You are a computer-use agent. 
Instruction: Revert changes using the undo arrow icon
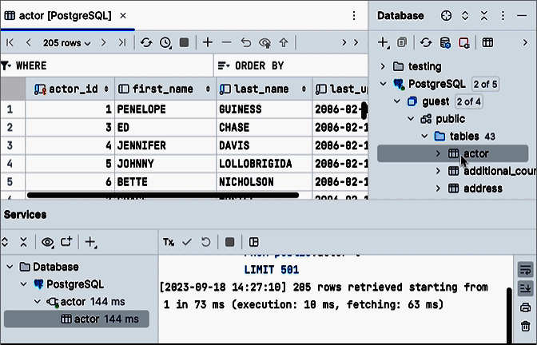pos(245,42)
